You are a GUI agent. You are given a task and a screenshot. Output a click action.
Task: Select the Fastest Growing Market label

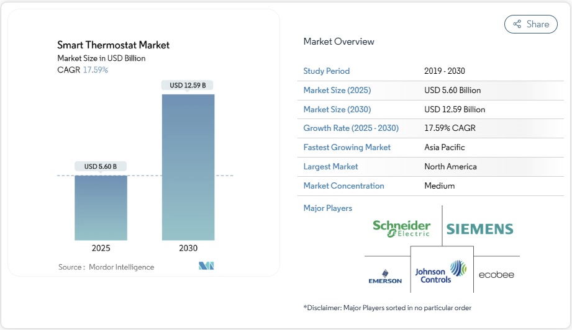[x=347, y=148]
